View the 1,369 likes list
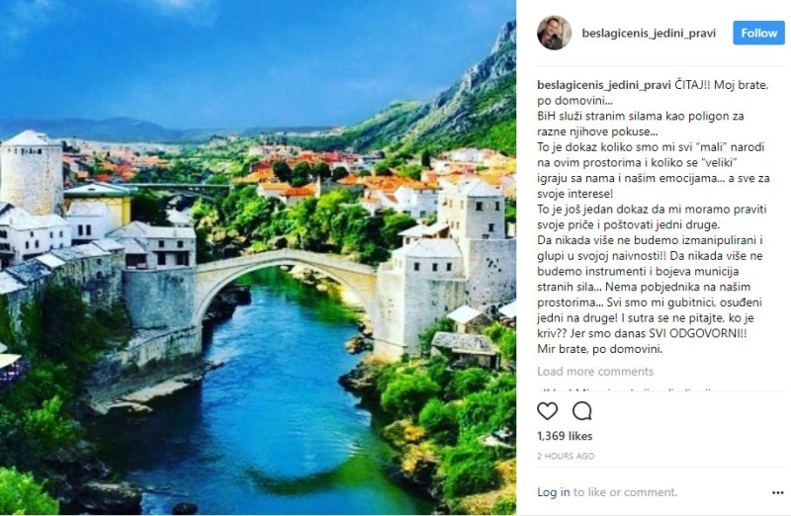The height and width of the screenshot is (516, 791). click(x=565, y=436)
